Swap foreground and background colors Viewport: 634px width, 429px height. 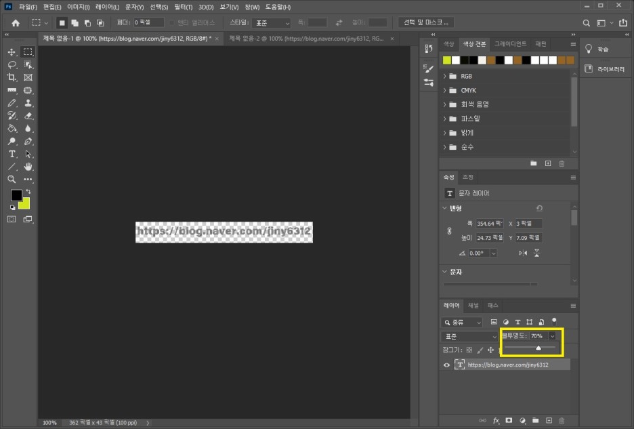point(28,191)
